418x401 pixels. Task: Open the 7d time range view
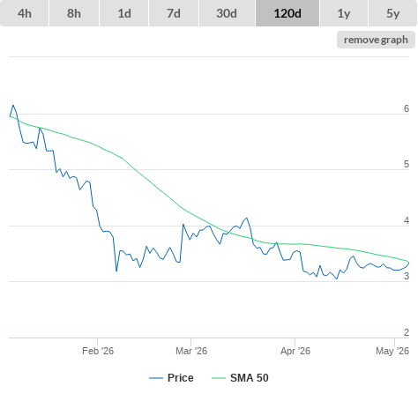pos(174,13)
